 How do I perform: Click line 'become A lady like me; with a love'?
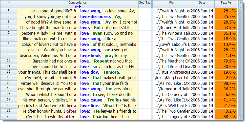coord(78,33)
